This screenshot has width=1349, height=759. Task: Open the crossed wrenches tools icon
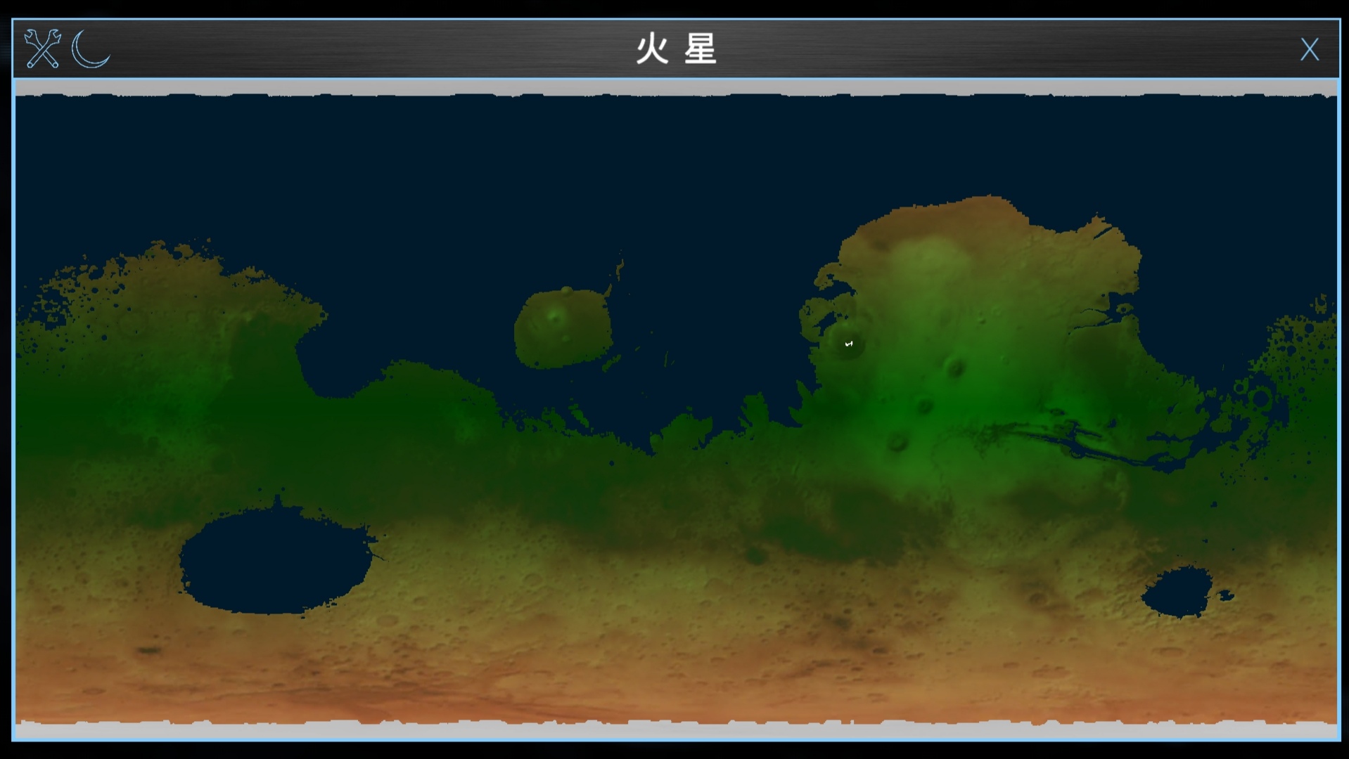coord(42,48)
